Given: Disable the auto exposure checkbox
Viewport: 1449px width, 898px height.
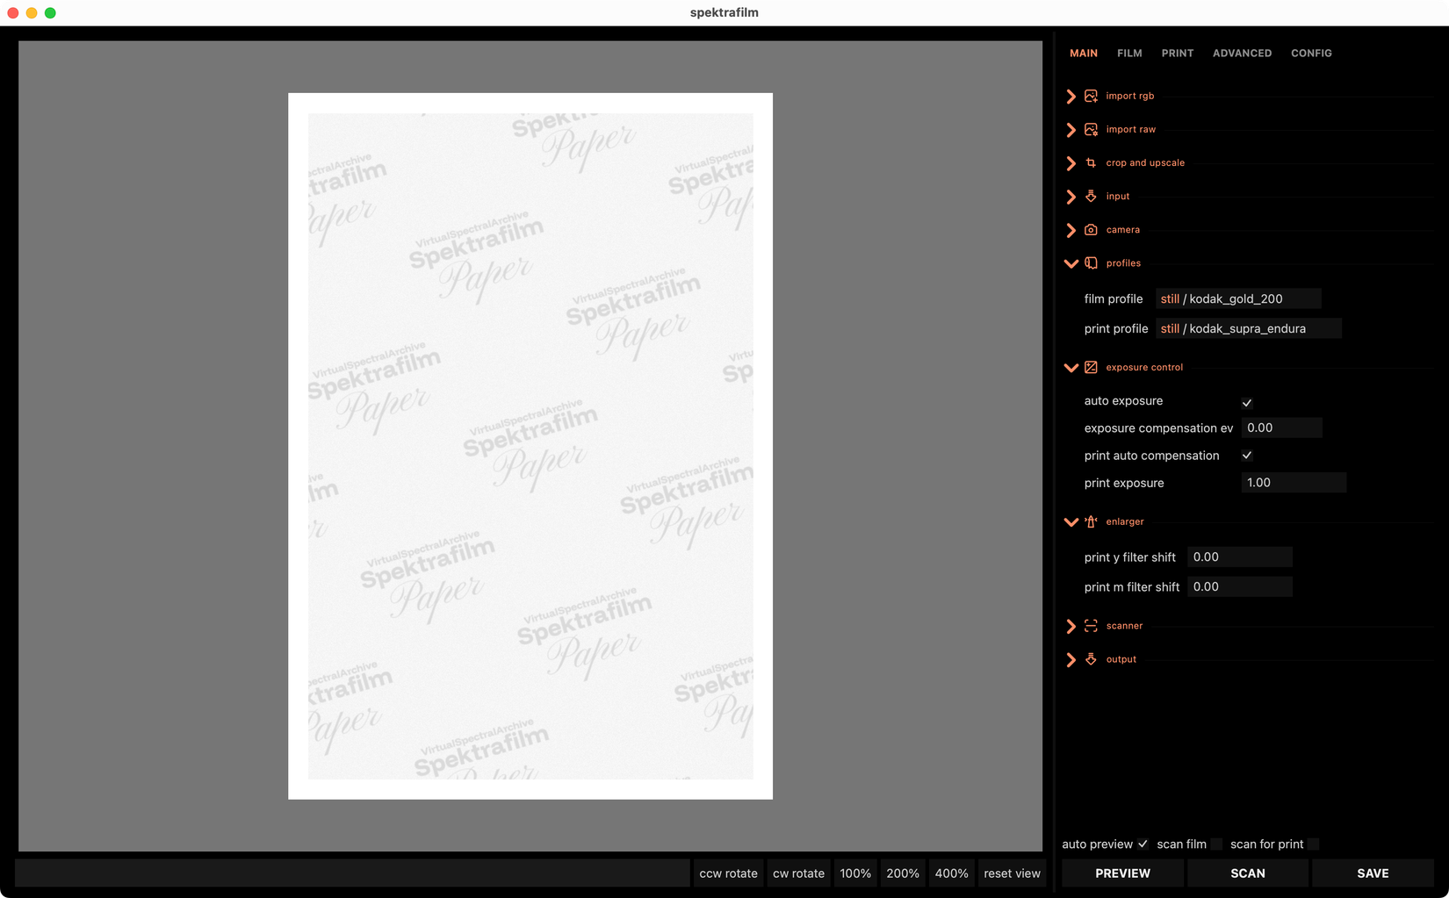Looking at the screenshot, I should pos(1247,402).
